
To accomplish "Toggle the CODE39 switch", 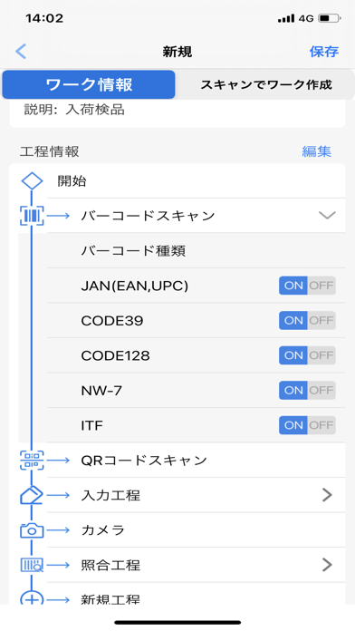I will pyautogui.click(x=307, y=321).
